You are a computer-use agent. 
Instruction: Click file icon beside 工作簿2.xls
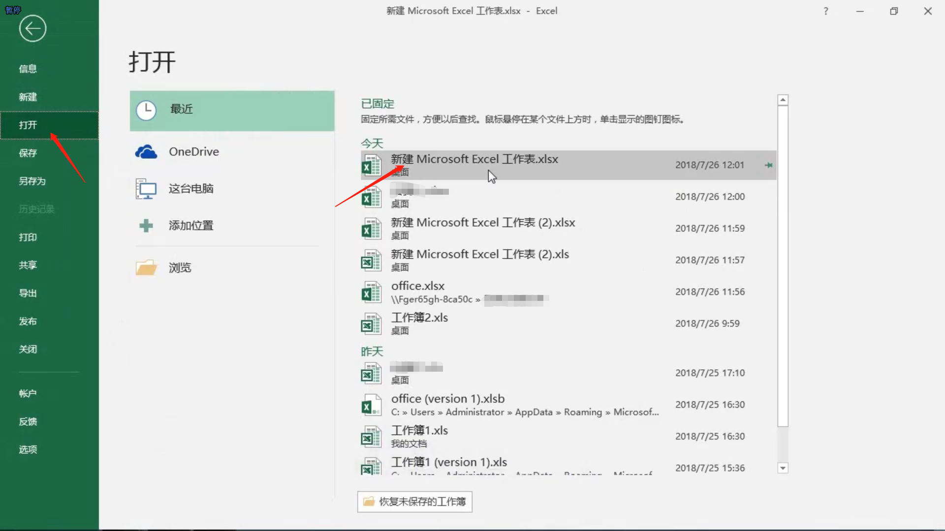tap(372, 324)
